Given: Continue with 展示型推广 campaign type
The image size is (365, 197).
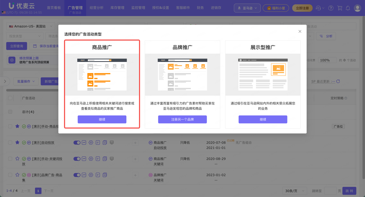Looking at the screenshot, I should pos(263,119).
